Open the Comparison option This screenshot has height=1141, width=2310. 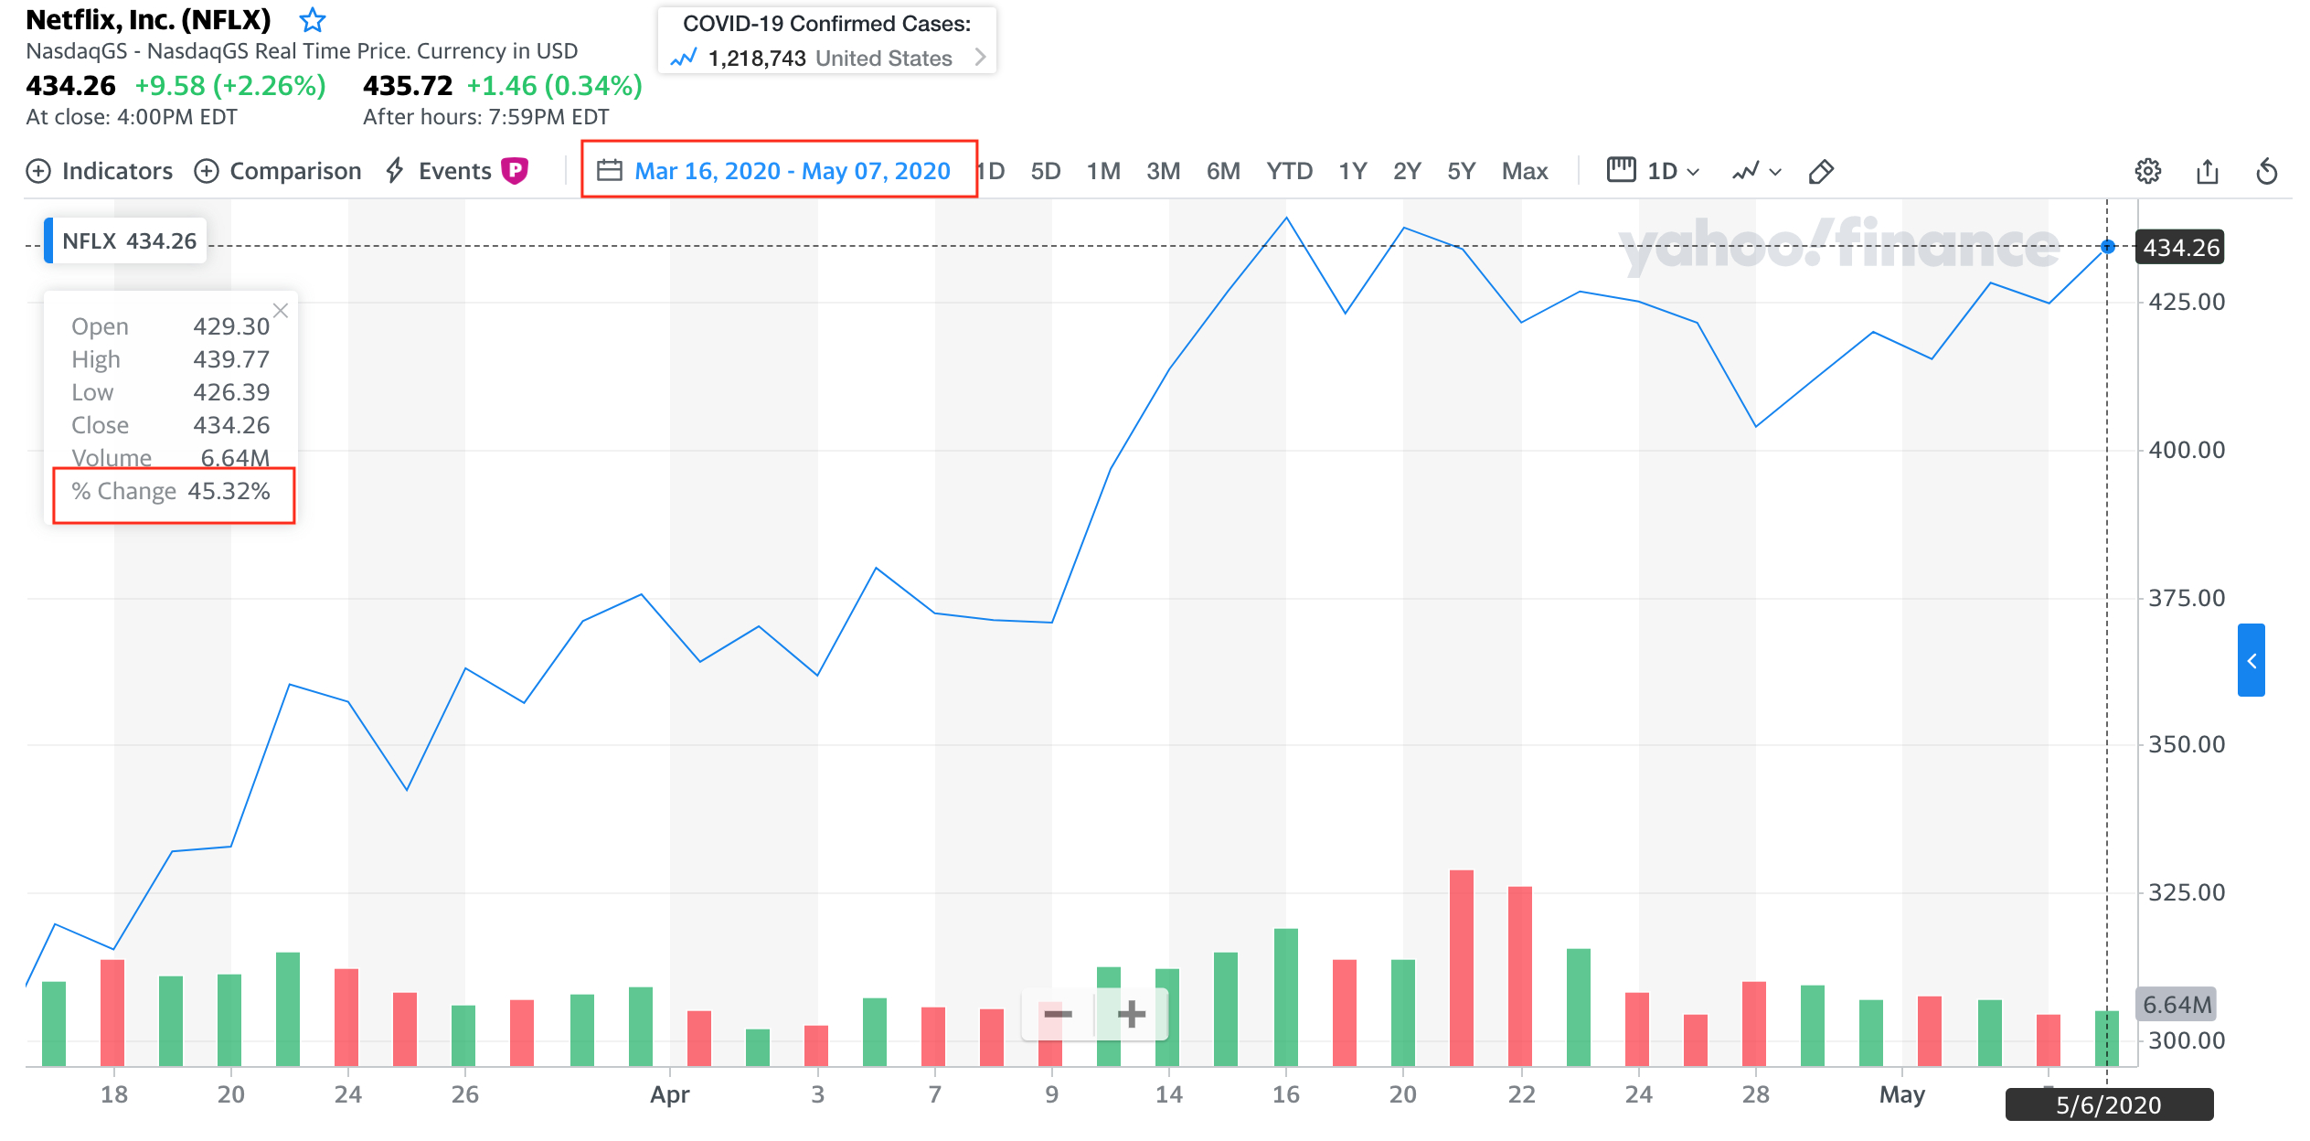coord(278,171)
